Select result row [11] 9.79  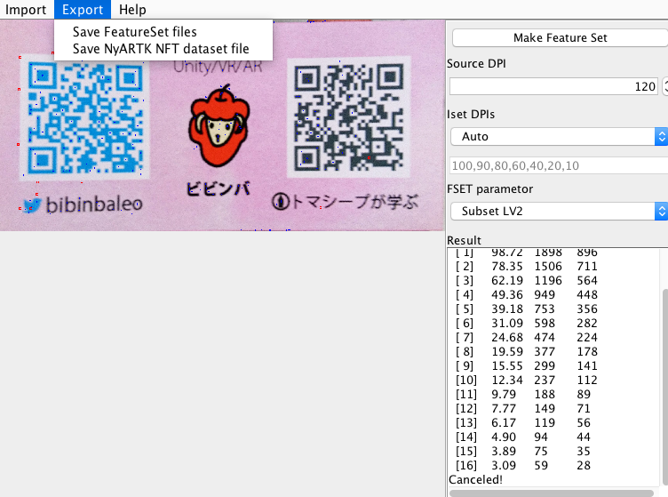click(x=523, y=394)
